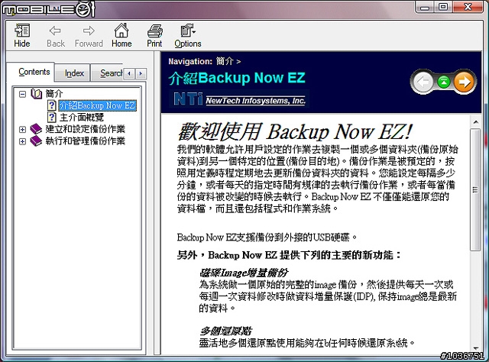
Task: Click question icon beside 介紹Backup Now EZ
Action: [52, 105]
